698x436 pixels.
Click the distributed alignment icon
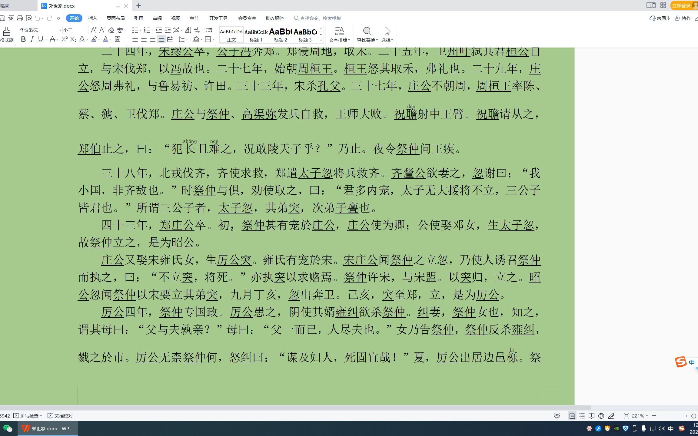tap(170, 39)
